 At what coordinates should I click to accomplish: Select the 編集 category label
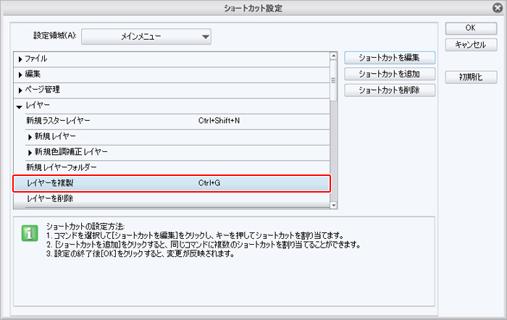click(33, 74)
